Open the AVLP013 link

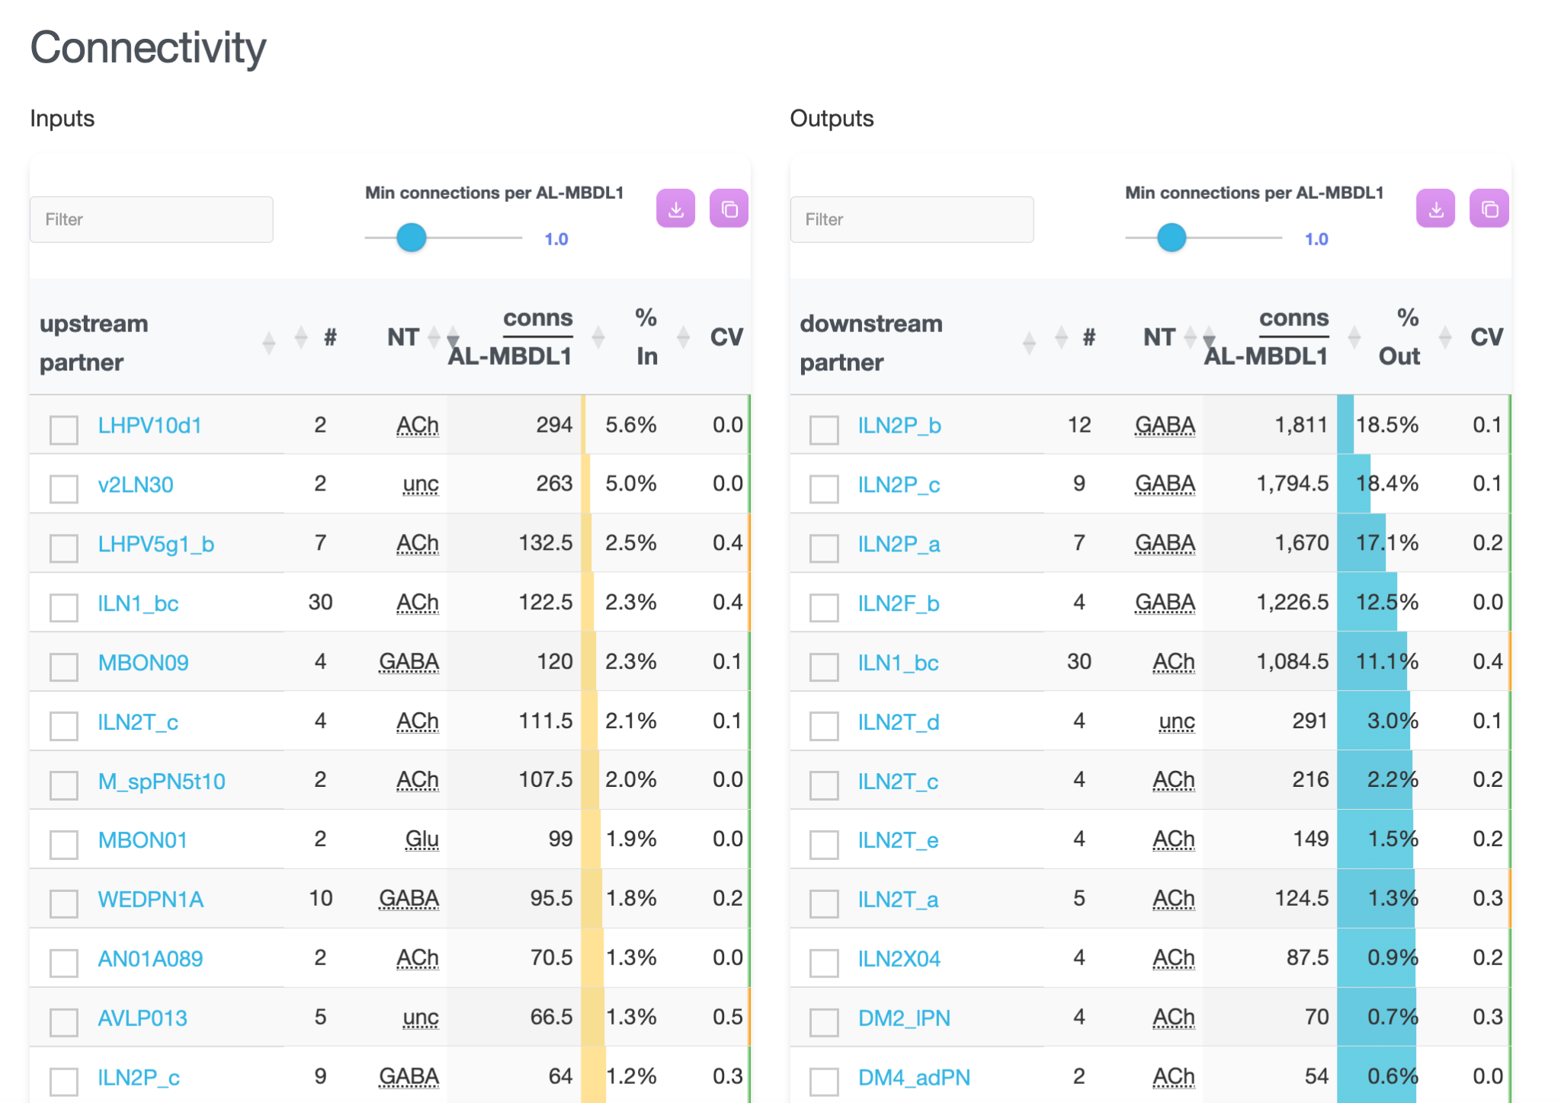click(x=143, y=1018)
